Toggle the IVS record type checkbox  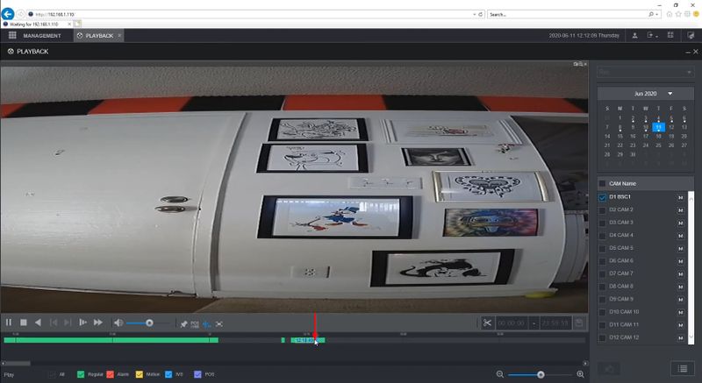click(168, 374)
